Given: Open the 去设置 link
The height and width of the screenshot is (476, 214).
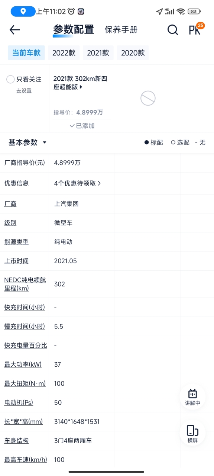Looking at the screenshot, I should 24,90.
